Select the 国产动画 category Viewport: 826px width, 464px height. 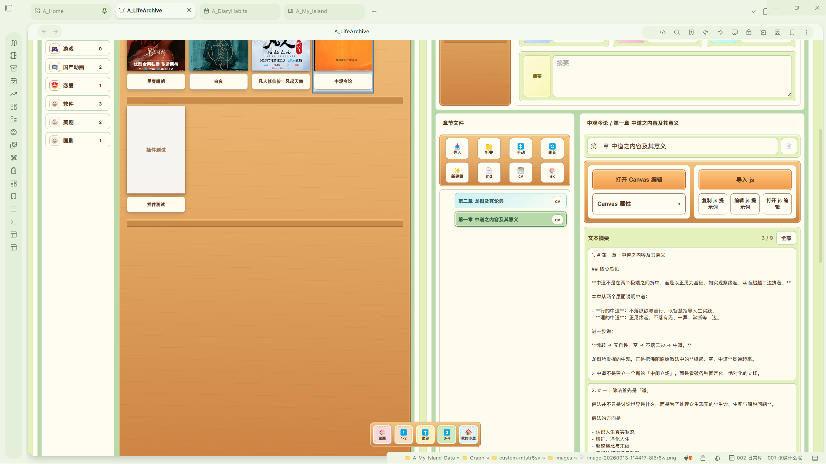pos(78,67)
